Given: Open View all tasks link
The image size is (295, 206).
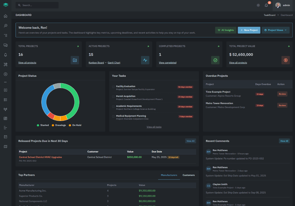Looking at the screenshot, I should click(x=154, y=127).
